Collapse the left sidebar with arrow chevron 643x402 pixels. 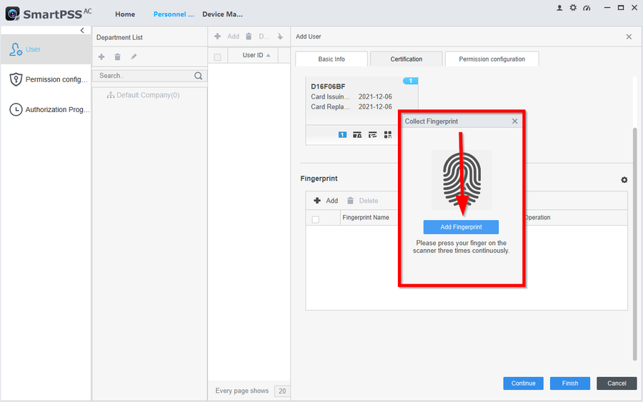(82, 31)
